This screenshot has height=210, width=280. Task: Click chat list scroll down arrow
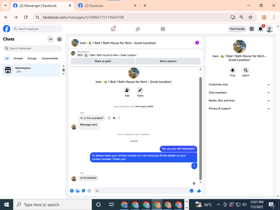[63, 74]
